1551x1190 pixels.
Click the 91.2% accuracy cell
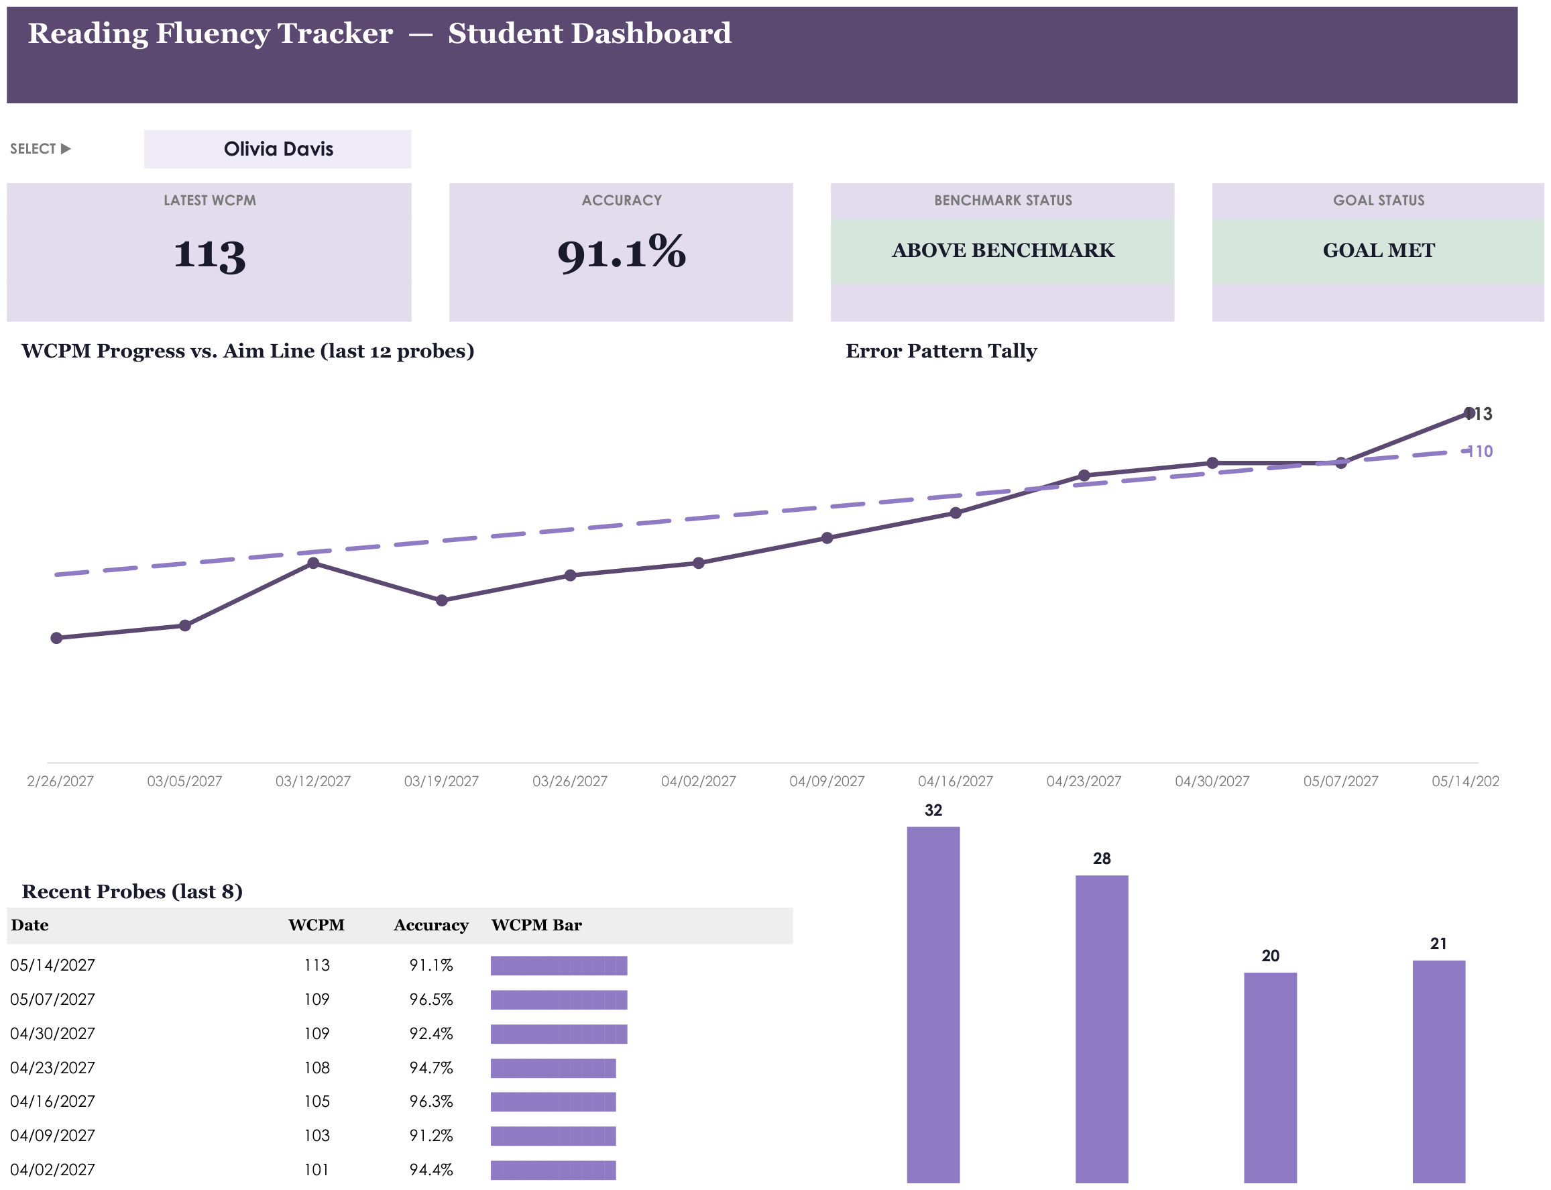431,1136
